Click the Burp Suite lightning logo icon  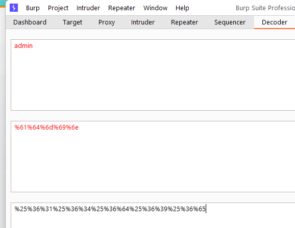click(14, 8)
